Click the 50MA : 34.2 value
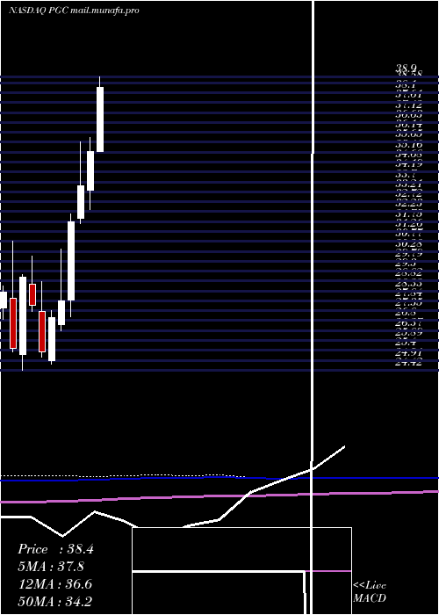The image size is (439, 615). (54, 602)
